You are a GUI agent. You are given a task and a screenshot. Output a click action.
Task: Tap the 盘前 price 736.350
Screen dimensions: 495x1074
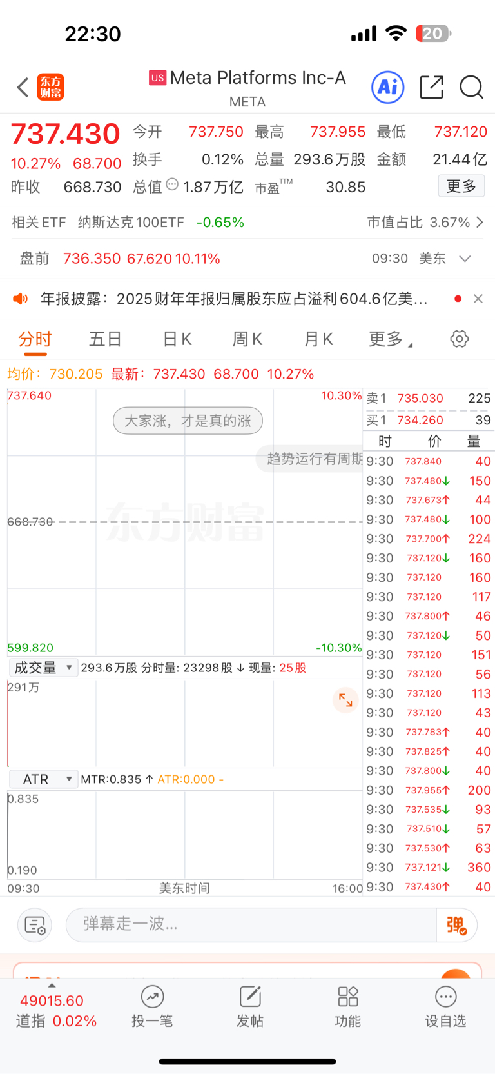coord(92,259)
